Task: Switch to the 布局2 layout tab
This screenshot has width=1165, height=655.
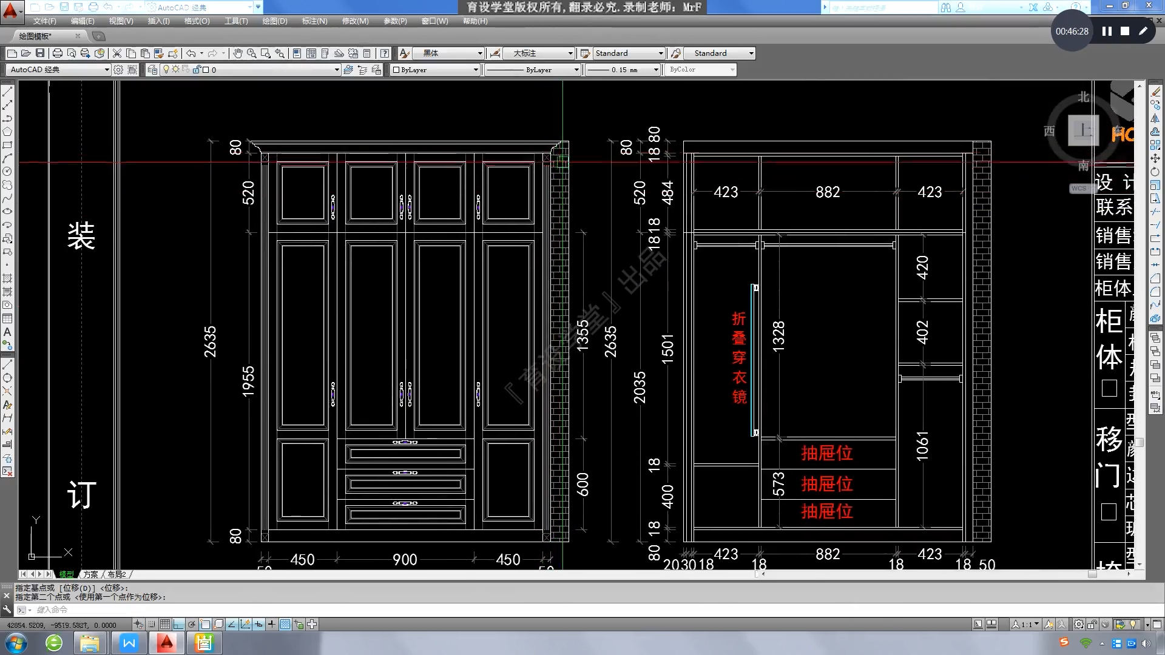Action: (x=116, y=574)
